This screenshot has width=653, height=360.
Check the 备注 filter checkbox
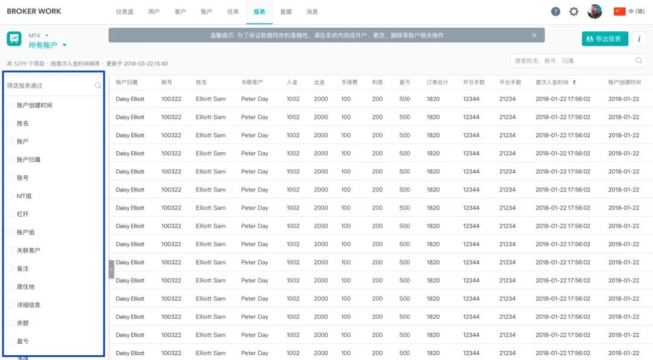(10, 268)
